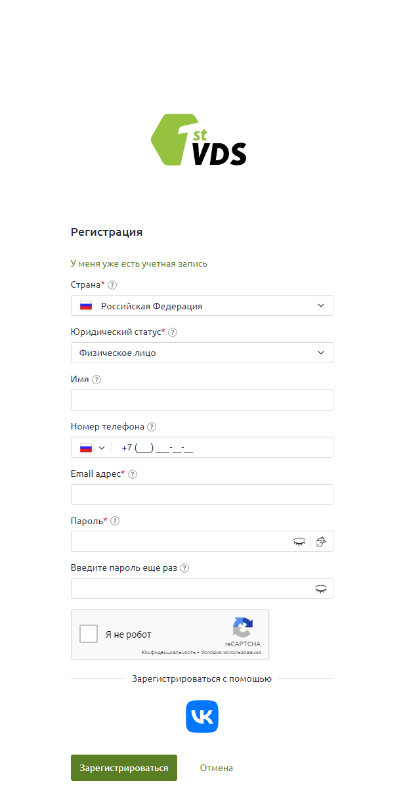The image size is (405, 796).
Task: Click the Зарегистрироваться button
Action: click(x=124, y=768)
